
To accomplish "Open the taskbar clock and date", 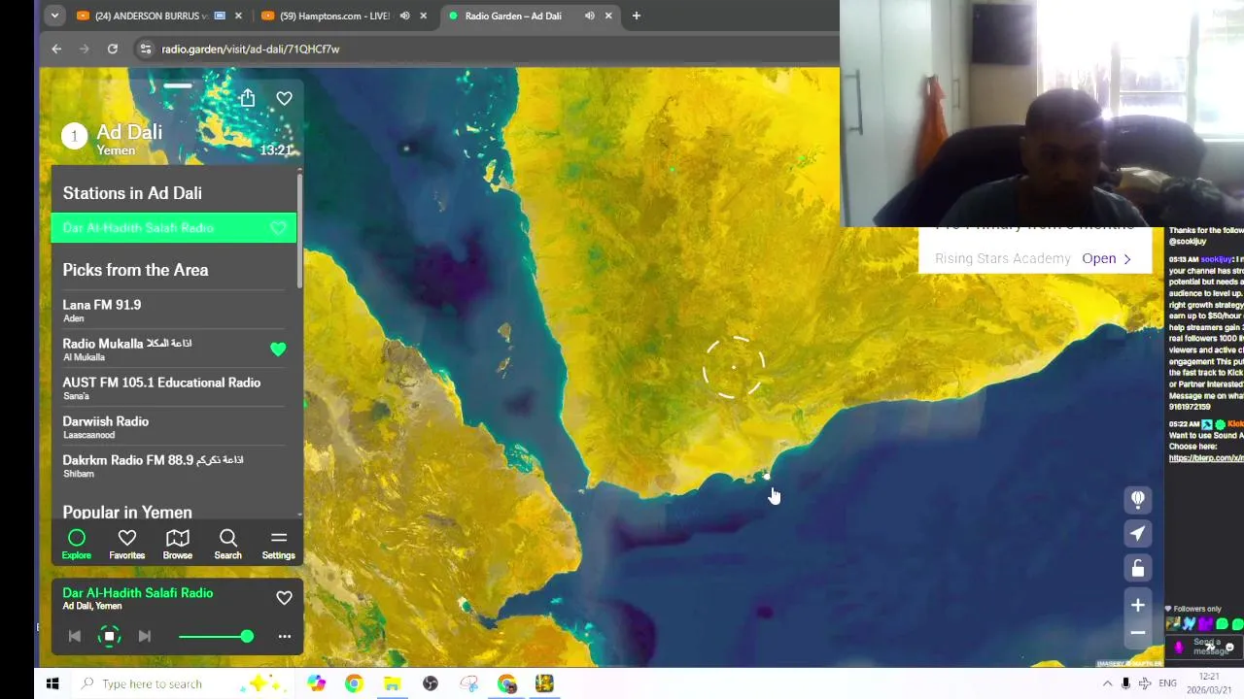I will 1209,683.
